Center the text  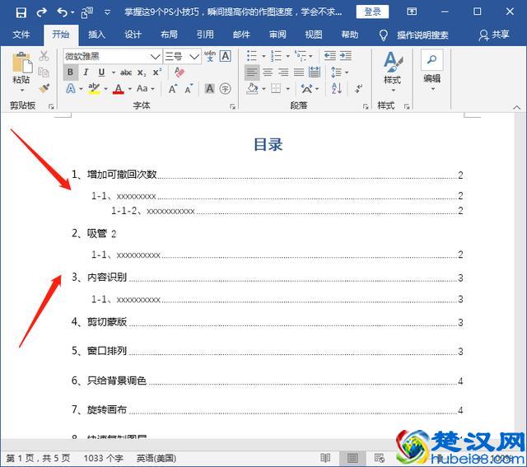coord(268,72)
